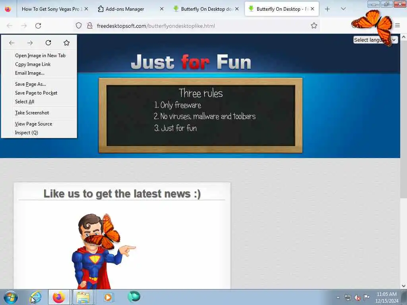Screen dimensions: 407x305
Task: Show site security info via padlock icon
Action: [x=90, y=26]
